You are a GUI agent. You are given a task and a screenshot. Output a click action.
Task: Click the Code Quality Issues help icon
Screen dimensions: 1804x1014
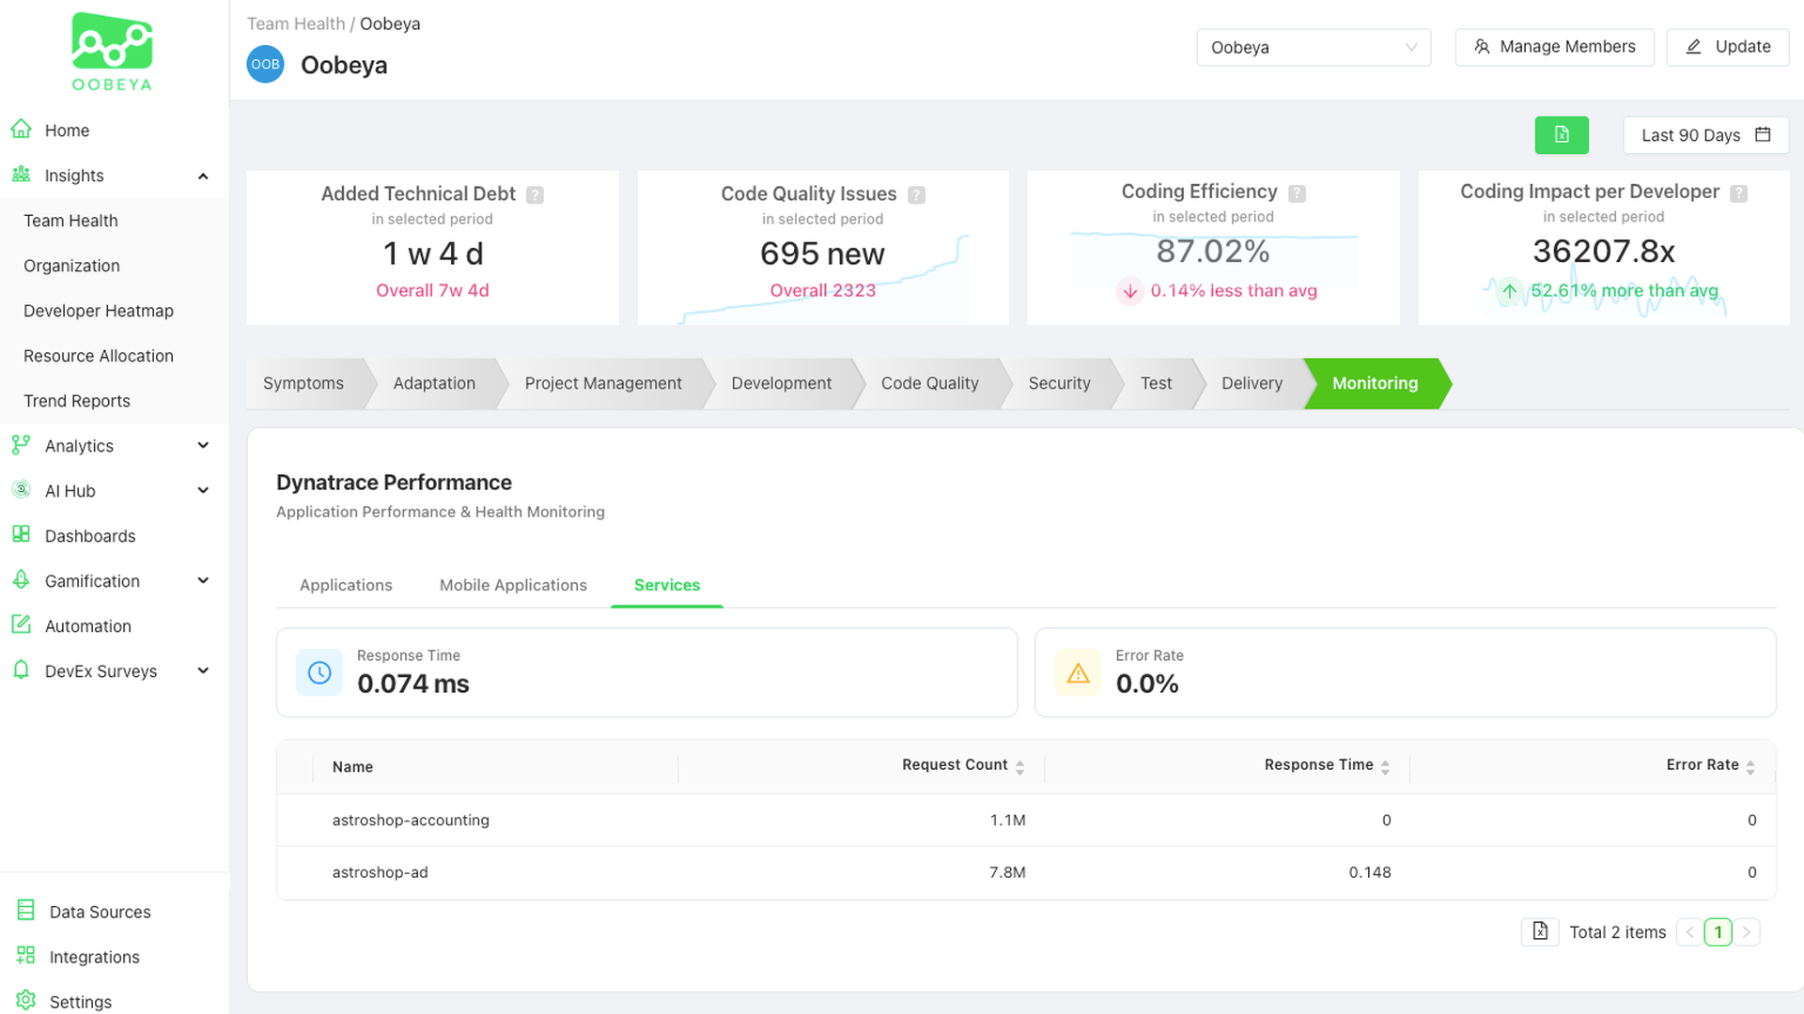coord(917,195)
